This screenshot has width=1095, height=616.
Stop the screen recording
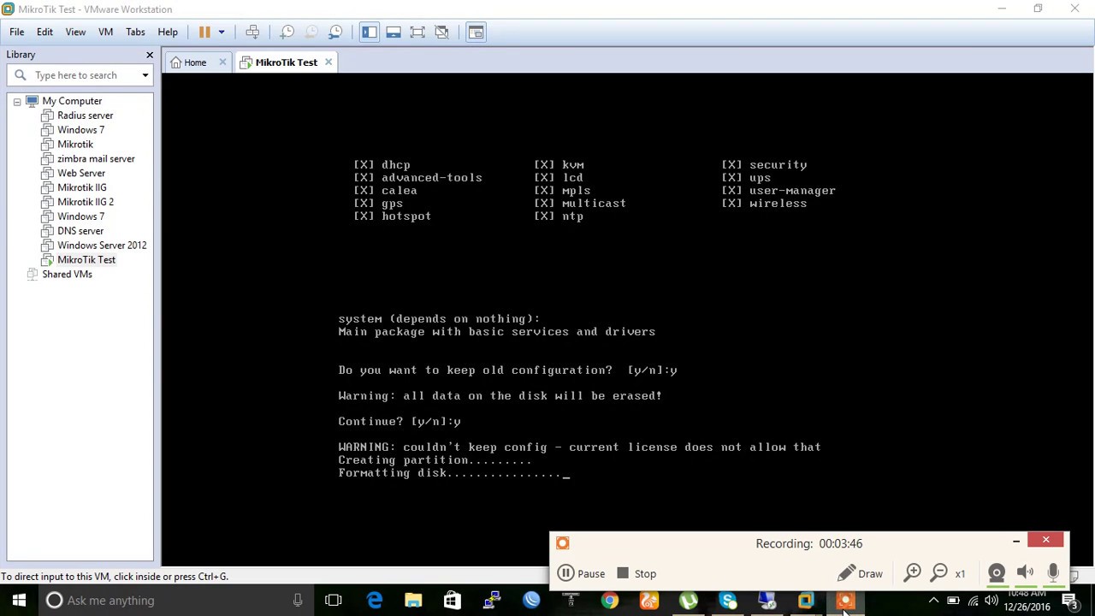(x=636, y=574)
